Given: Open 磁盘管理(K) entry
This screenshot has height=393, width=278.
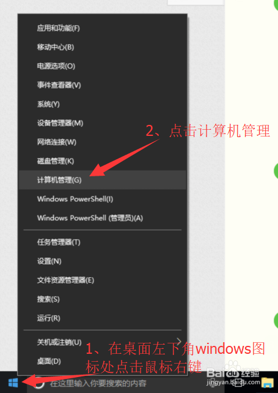Looking at the screenshot, I should point(103,161).
